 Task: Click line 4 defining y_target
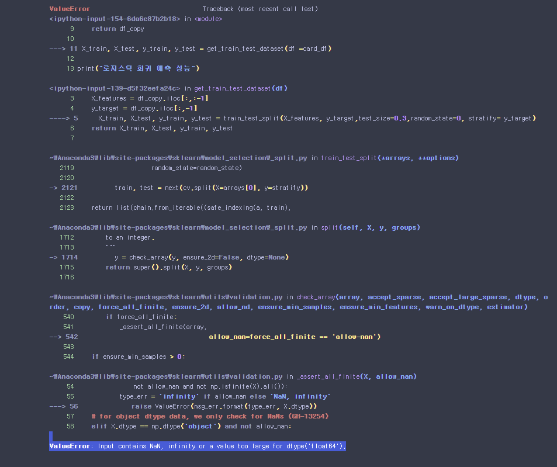(144, 108)
